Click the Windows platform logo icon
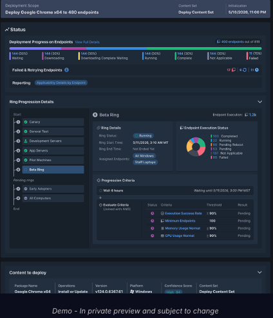The image size is (273, 318). (x=132, y=292)
